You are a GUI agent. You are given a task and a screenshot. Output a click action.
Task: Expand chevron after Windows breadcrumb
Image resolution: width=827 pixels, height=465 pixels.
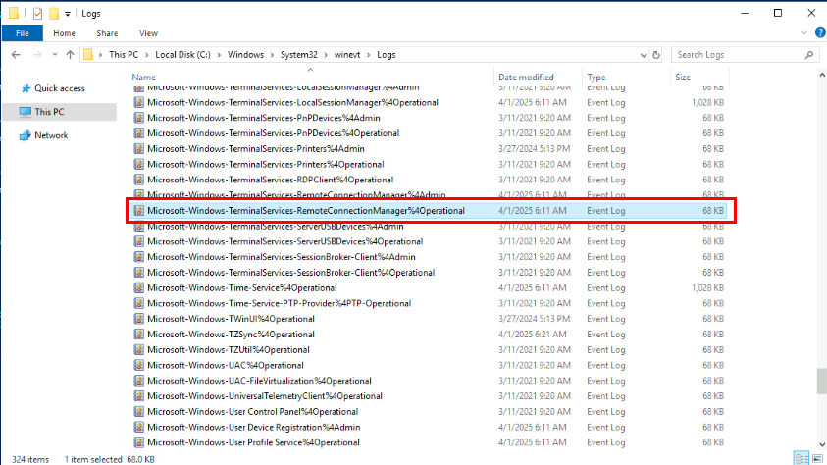point(272,55)
